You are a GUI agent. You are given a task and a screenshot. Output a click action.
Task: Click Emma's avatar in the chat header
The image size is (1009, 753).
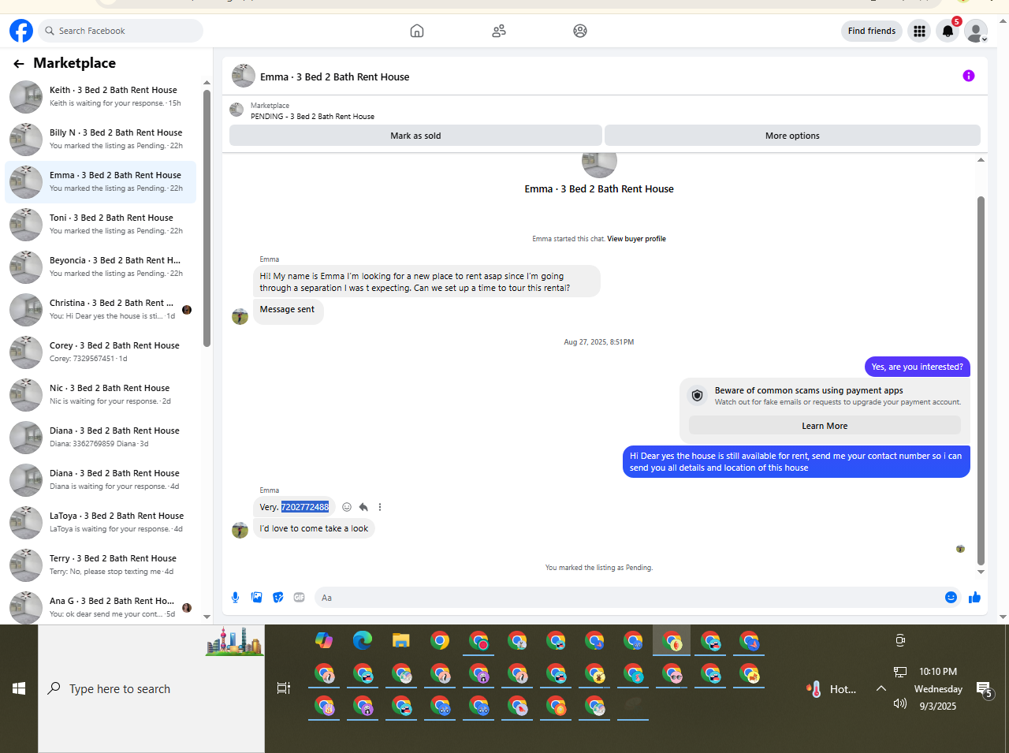(244, 76)
